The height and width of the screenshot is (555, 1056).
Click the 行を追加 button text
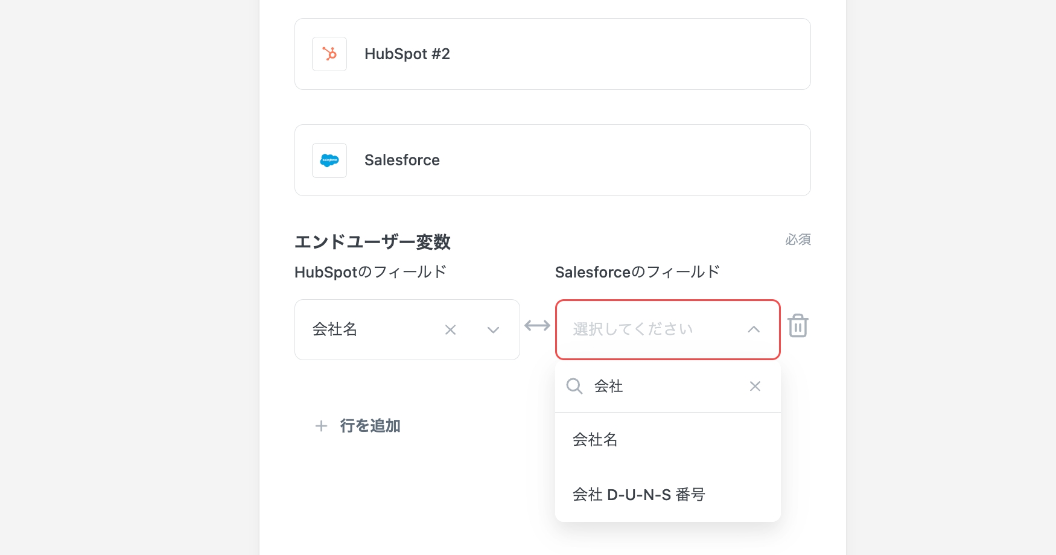pyautogui.click(x=370, y=426)
